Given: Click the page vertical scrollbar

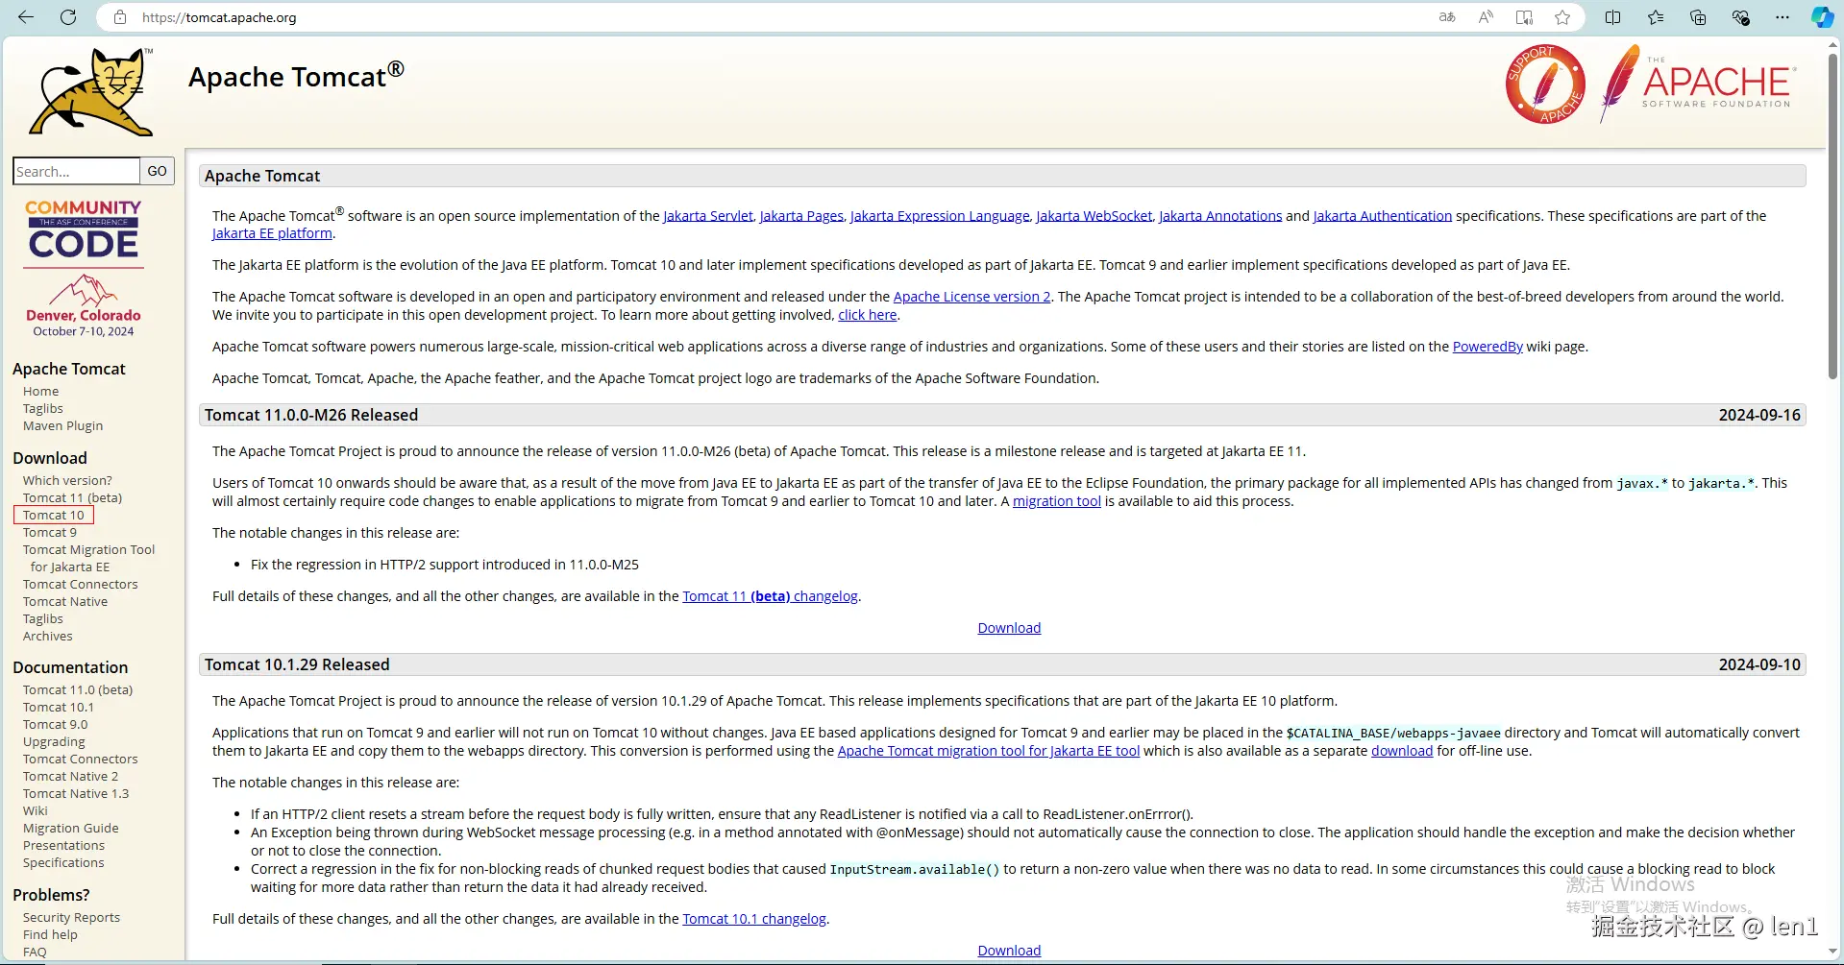Looking at the screenshot, I should (x=1832, y=216).
